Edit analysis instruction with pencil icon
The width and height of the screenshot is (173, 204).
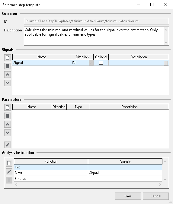tap(9, 172)
